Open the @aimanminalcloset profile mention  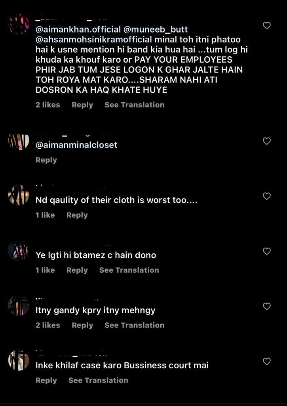pos(76,145)
